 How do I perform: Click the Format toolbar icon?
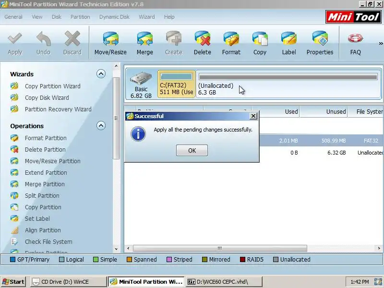(231, 39)
